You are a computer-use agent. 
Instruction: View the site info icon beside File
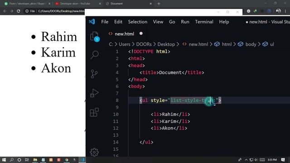tap(27, 11)
